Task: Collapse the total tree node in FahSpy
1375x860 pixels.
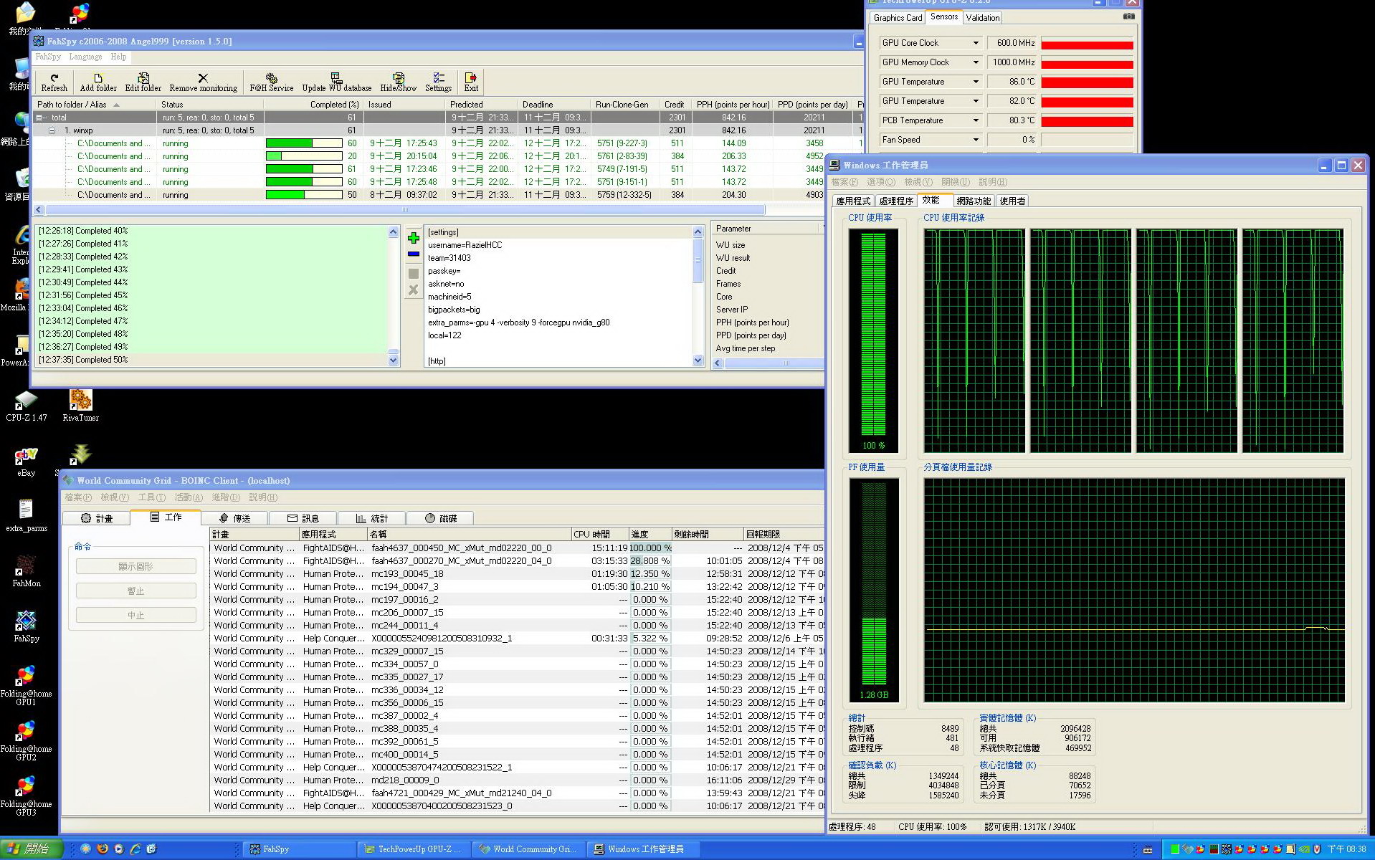Action: point(40,118)
